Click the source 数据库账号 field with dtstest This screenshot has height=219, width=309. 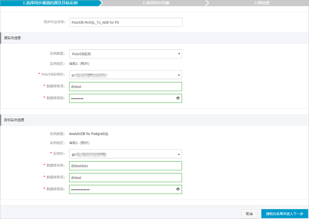tap(126, 87)
